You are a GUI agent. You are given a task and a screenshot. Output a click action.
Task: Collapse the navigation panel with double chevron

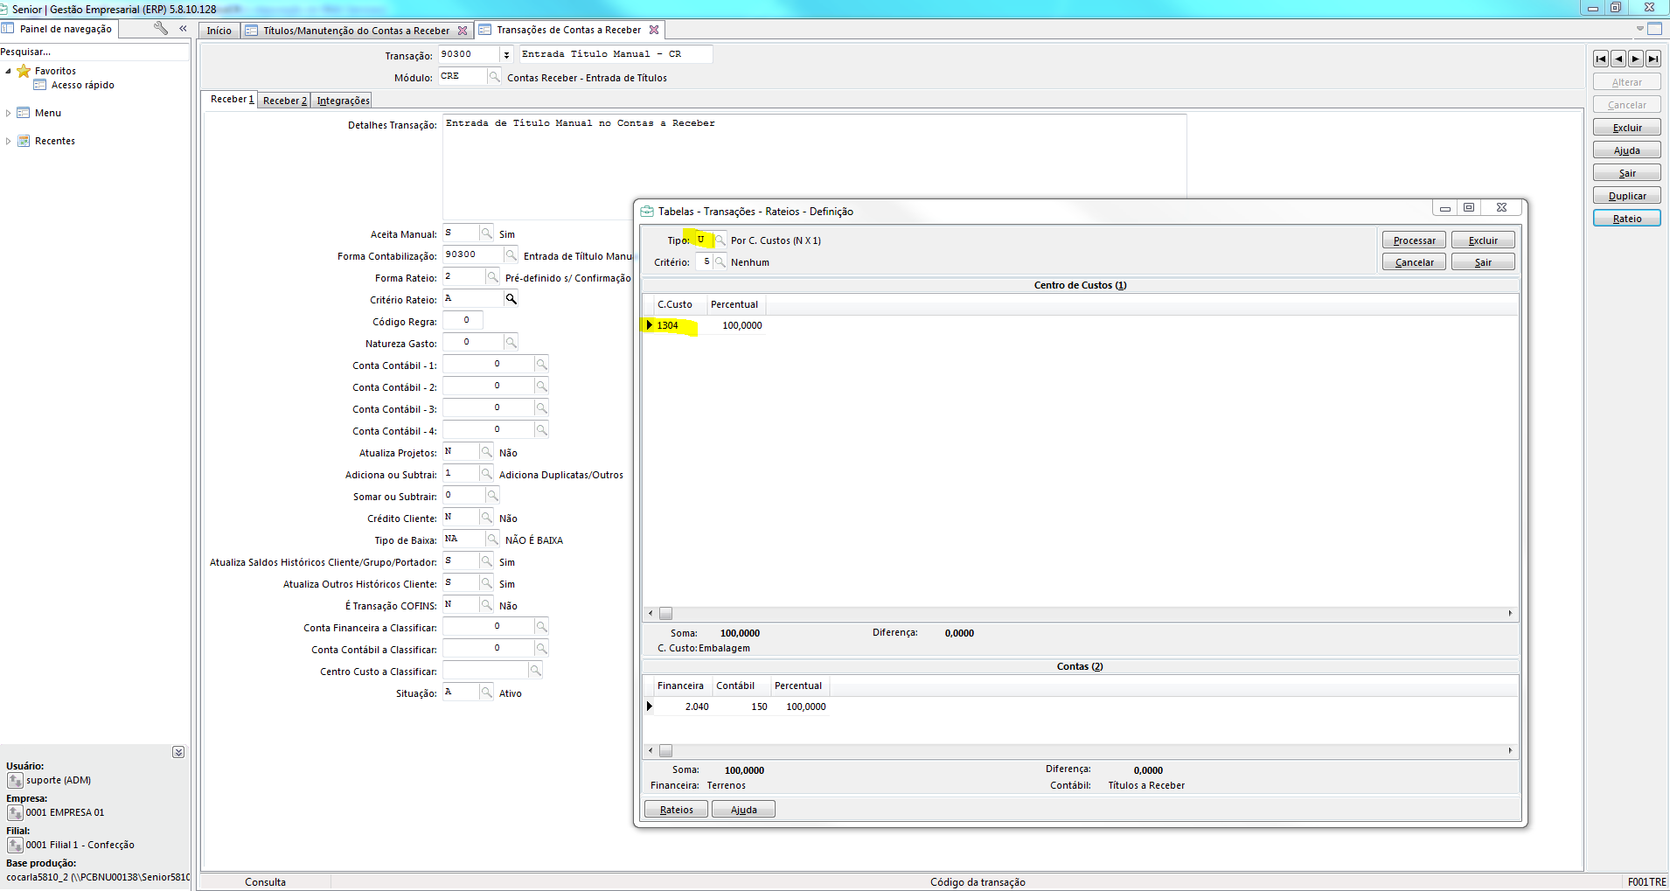coord(183,29)
